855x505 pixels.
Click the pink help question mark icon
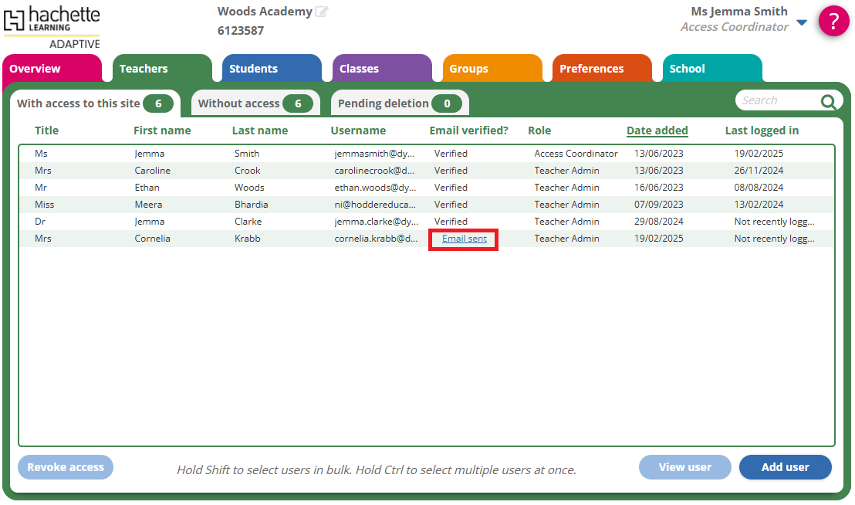[833, 21]
